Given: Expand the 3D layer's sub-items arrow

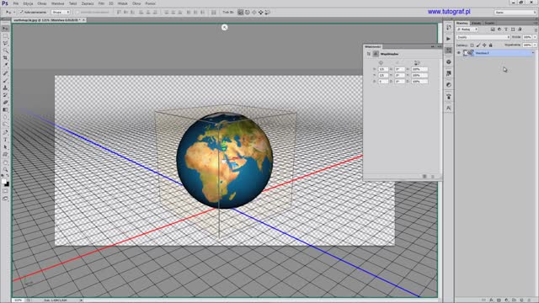Looking at the screenshot, I should tap(533, 53).
